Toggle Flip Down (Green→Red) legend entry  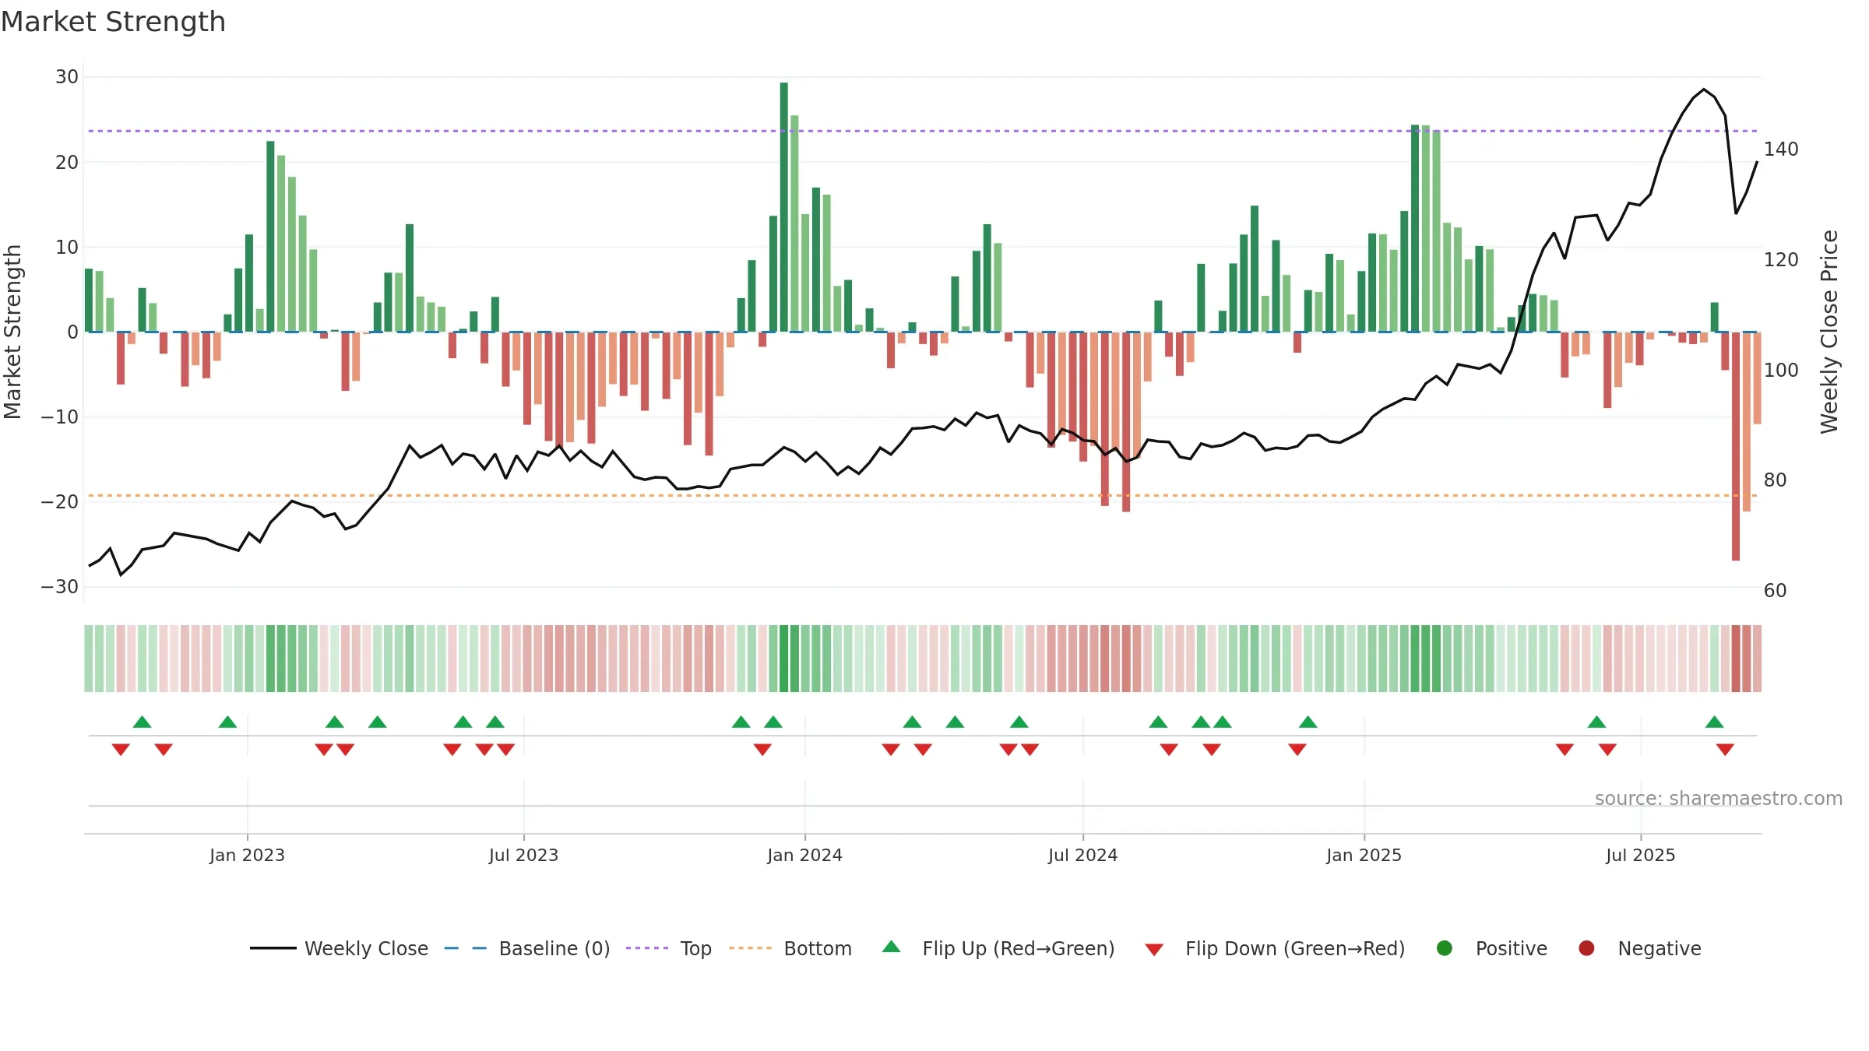[1275, 948]
